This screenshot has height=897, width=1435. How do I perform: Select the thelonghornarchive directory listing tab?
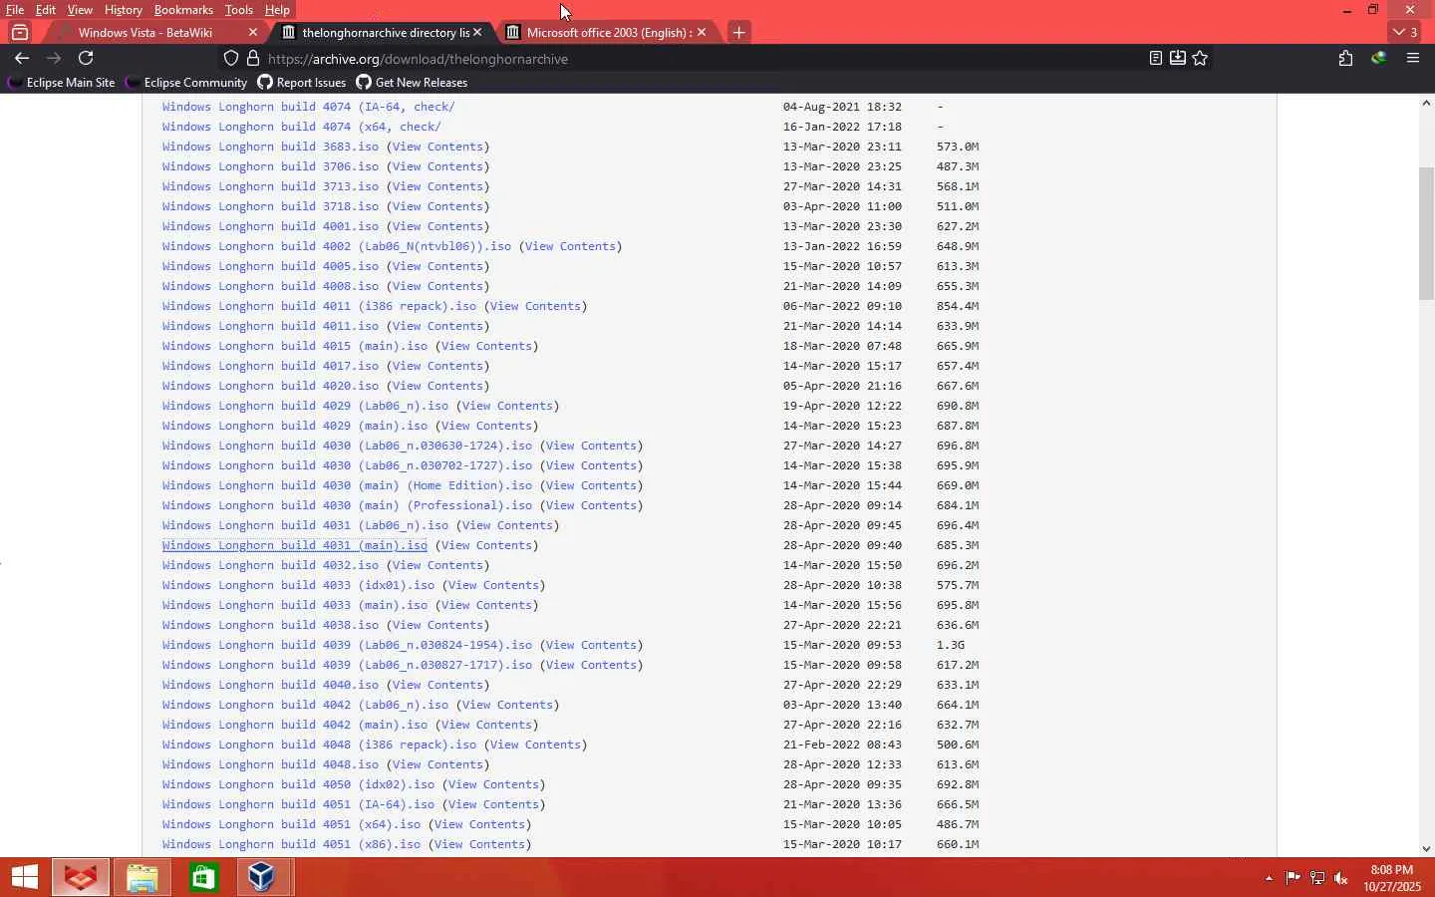(384, 32)
